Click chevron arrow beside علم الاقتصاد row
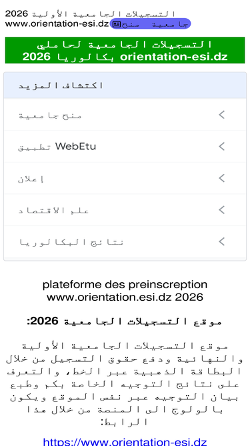Image resolution: width=250 pixels, height=446 pixels. click(221, 210)
